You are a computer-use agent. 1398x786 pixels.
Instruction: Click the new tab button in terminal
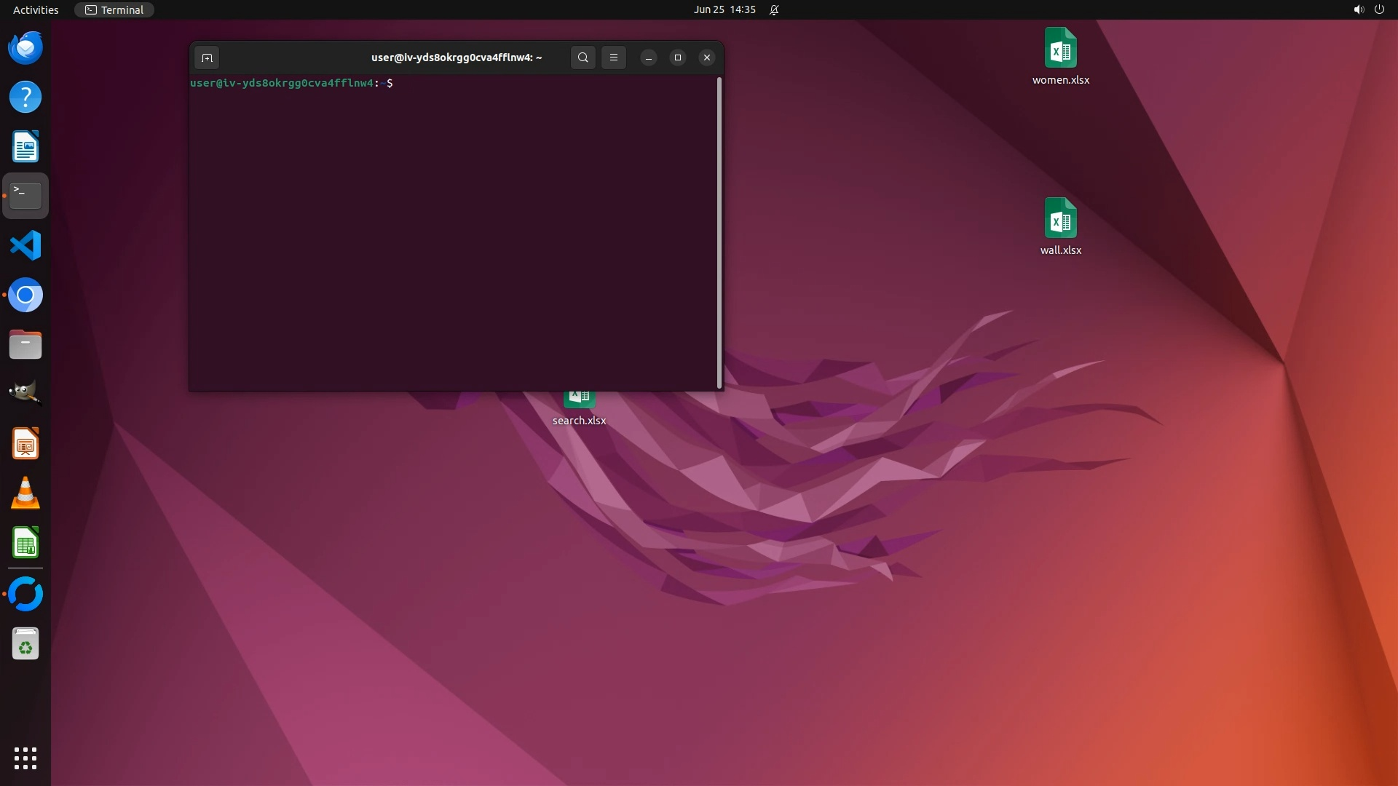coord(207,57)
